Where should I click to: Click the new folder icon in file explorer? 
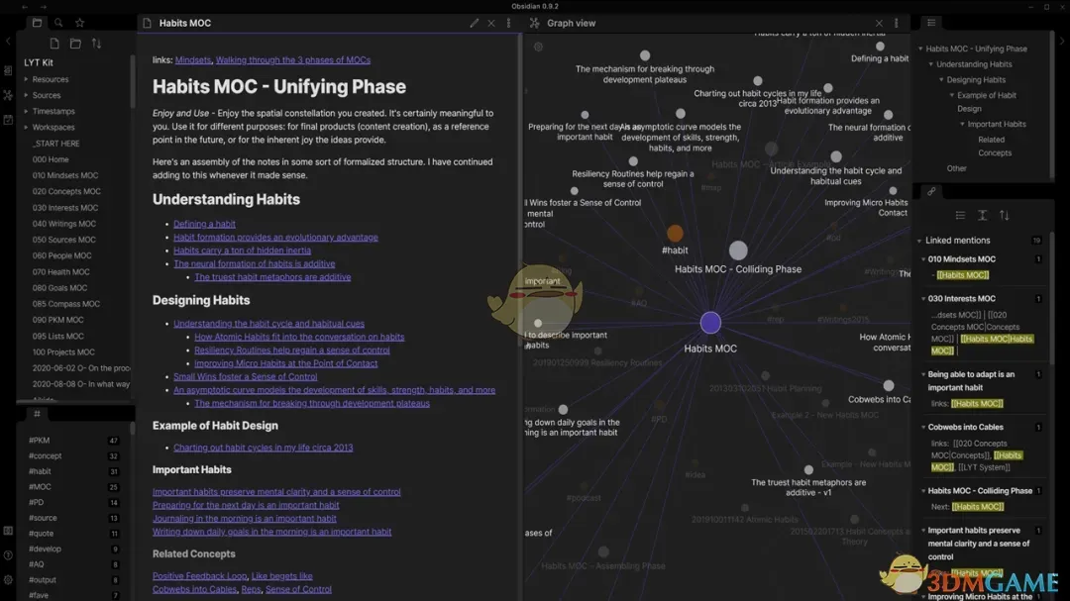[x=75, y=44]
